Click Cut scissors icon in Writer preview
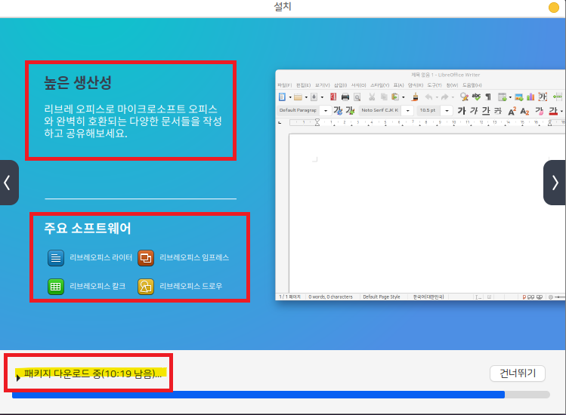 pos(372,97)
